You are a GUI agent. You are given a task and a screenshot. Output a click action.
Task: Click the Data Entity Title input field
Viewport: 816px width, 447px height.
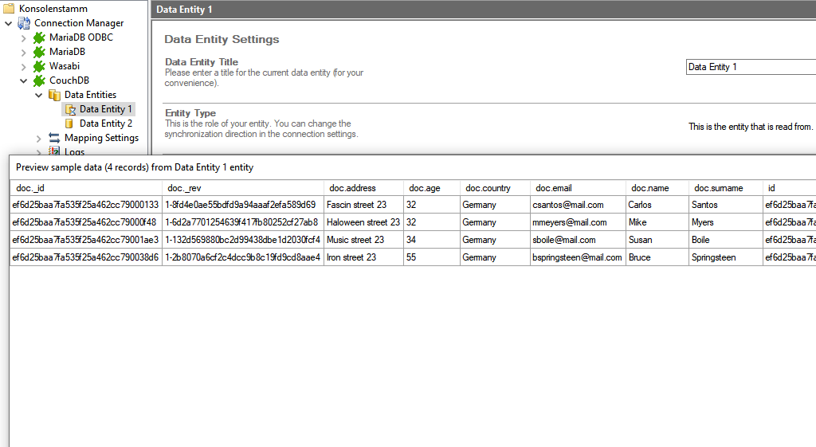[749, 67]
